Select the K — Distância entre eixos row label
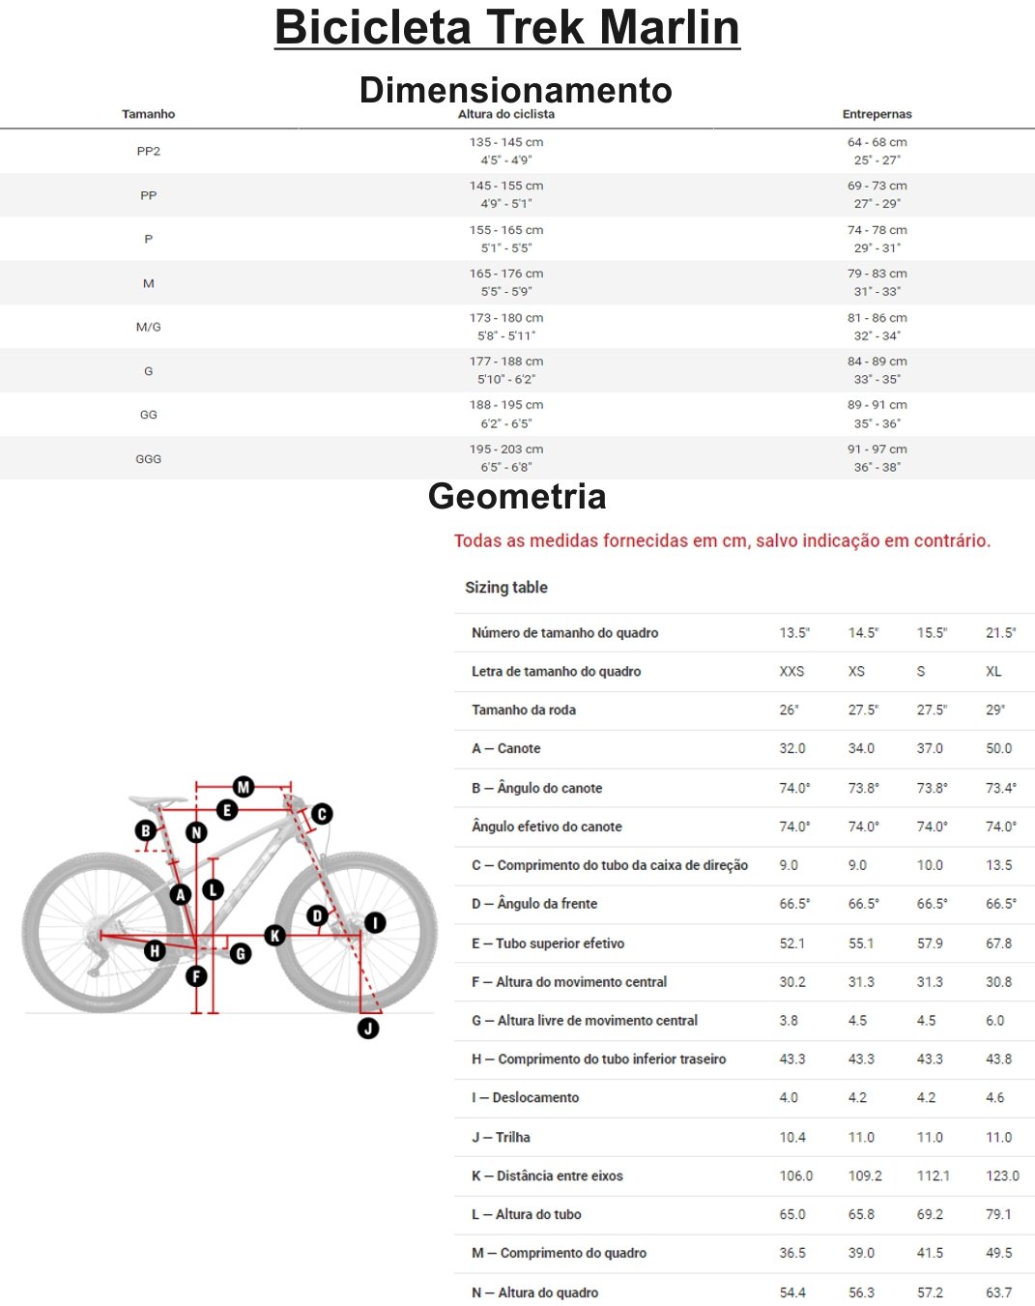The width and height of the screenshot is (1035, 1306). point(547,1176)
